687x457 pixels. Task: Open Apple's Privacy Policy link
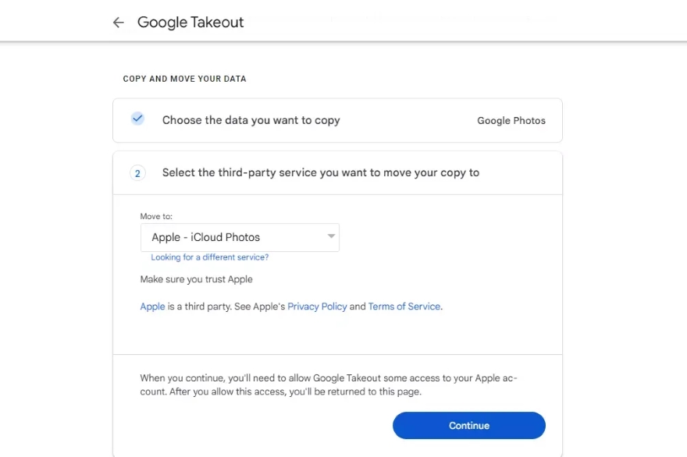pos(317,306)
